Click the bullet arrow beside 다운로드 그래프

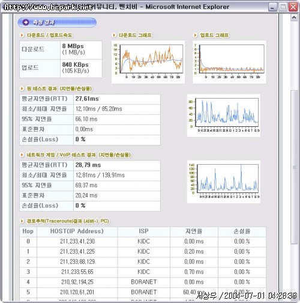point(114,35)
